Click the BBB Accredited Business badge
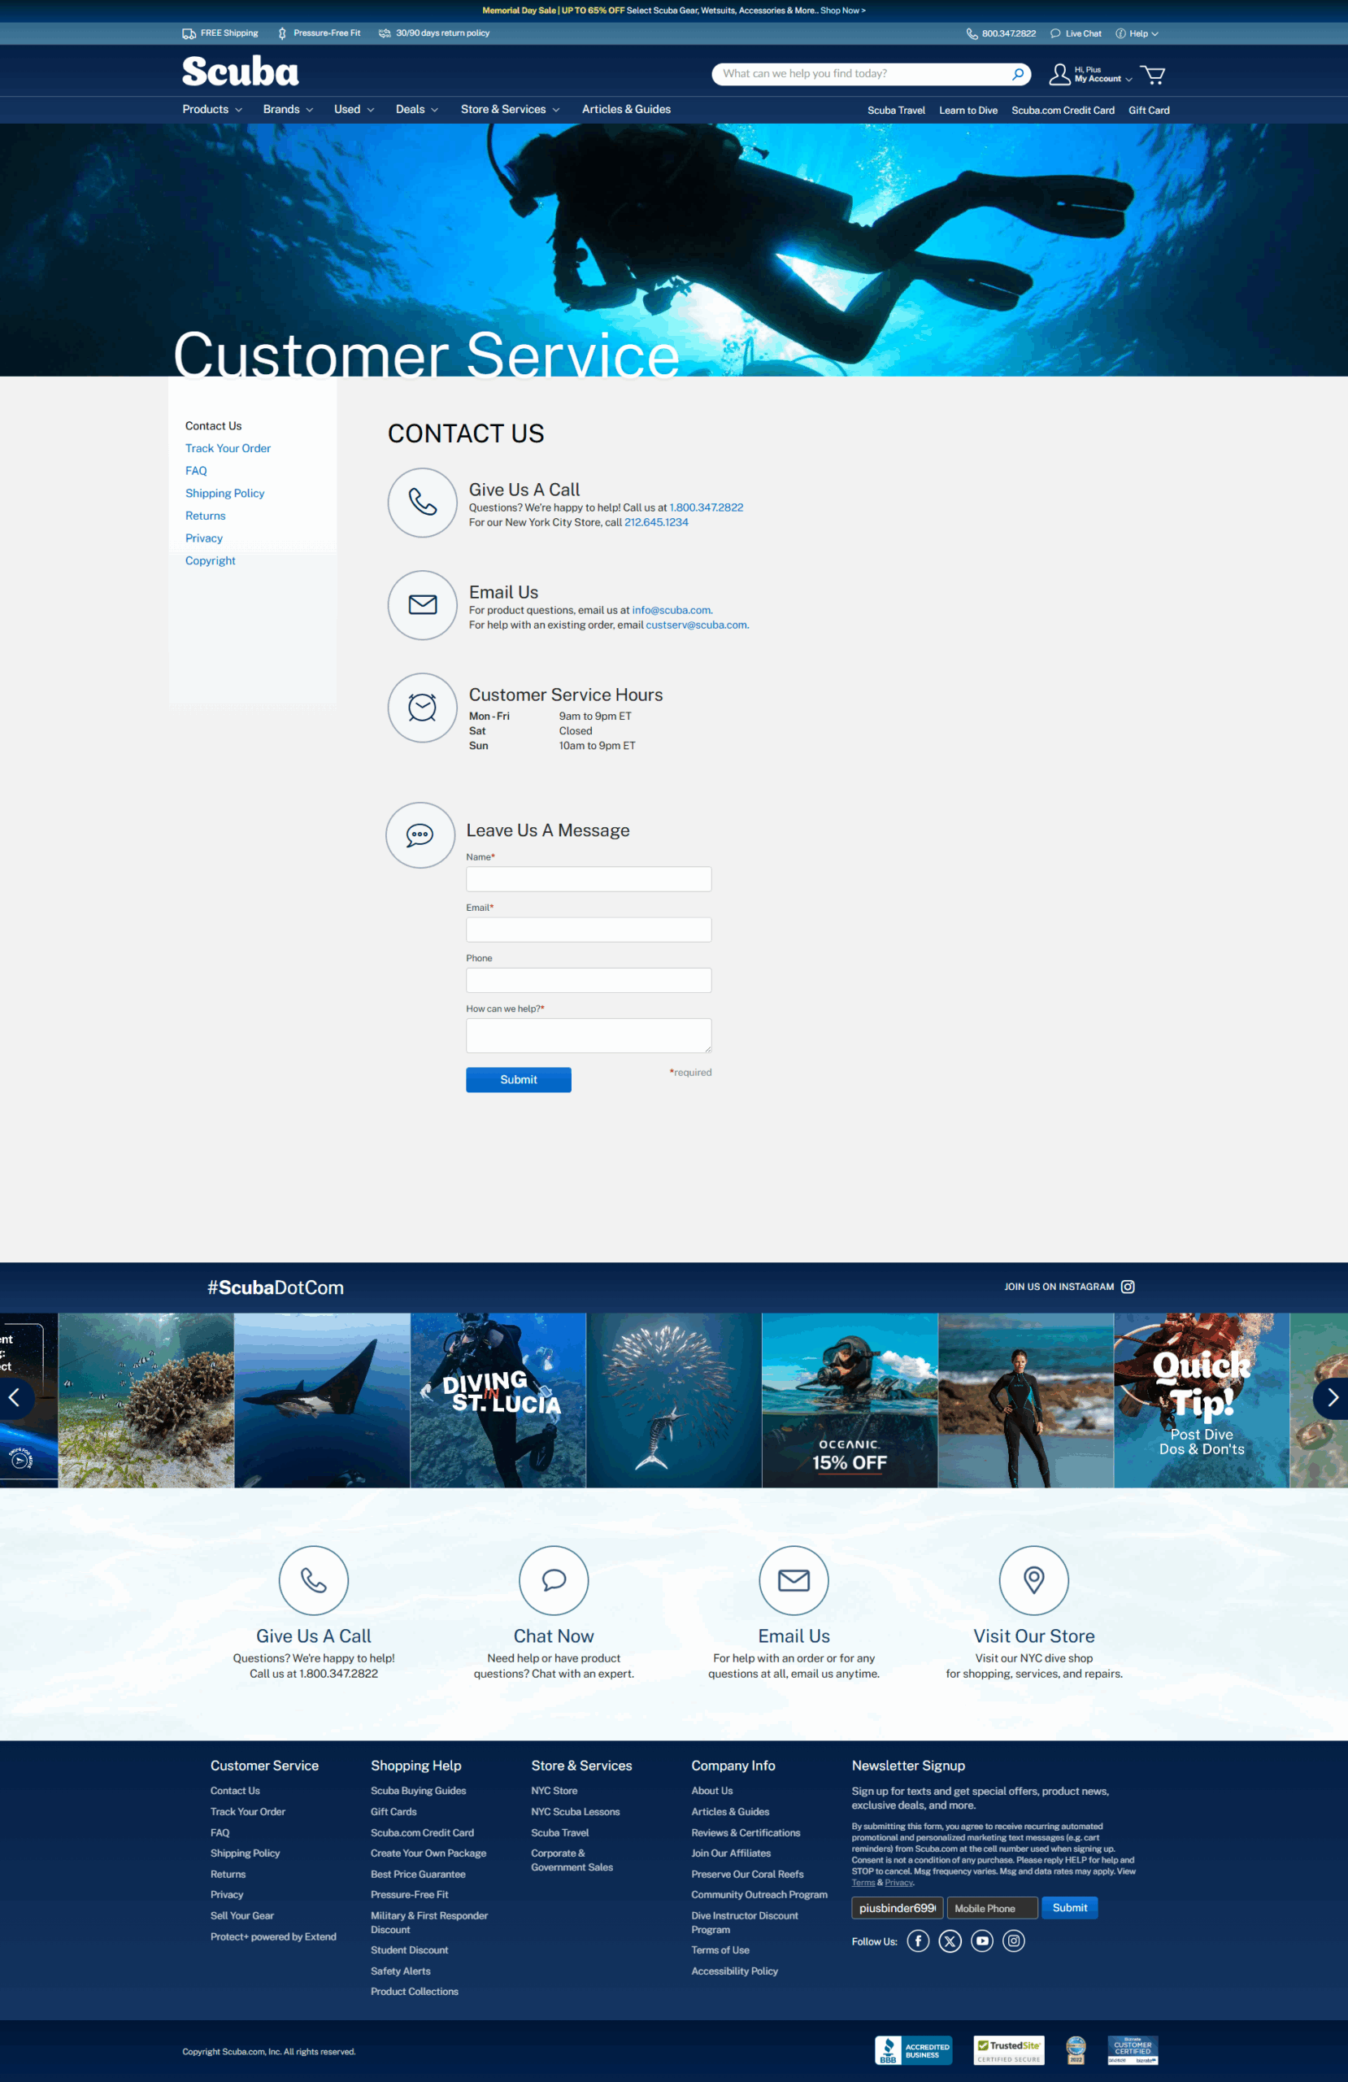The image size is (1348, 2082). (x=913, y=2049)
